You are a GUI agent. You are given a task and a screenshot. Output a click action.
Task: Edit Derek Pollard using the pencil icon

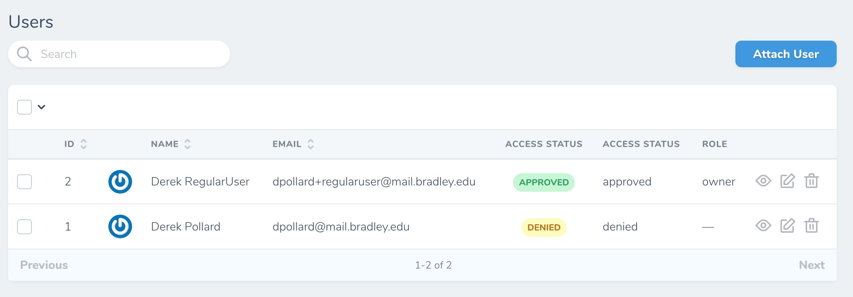point(787,226)
